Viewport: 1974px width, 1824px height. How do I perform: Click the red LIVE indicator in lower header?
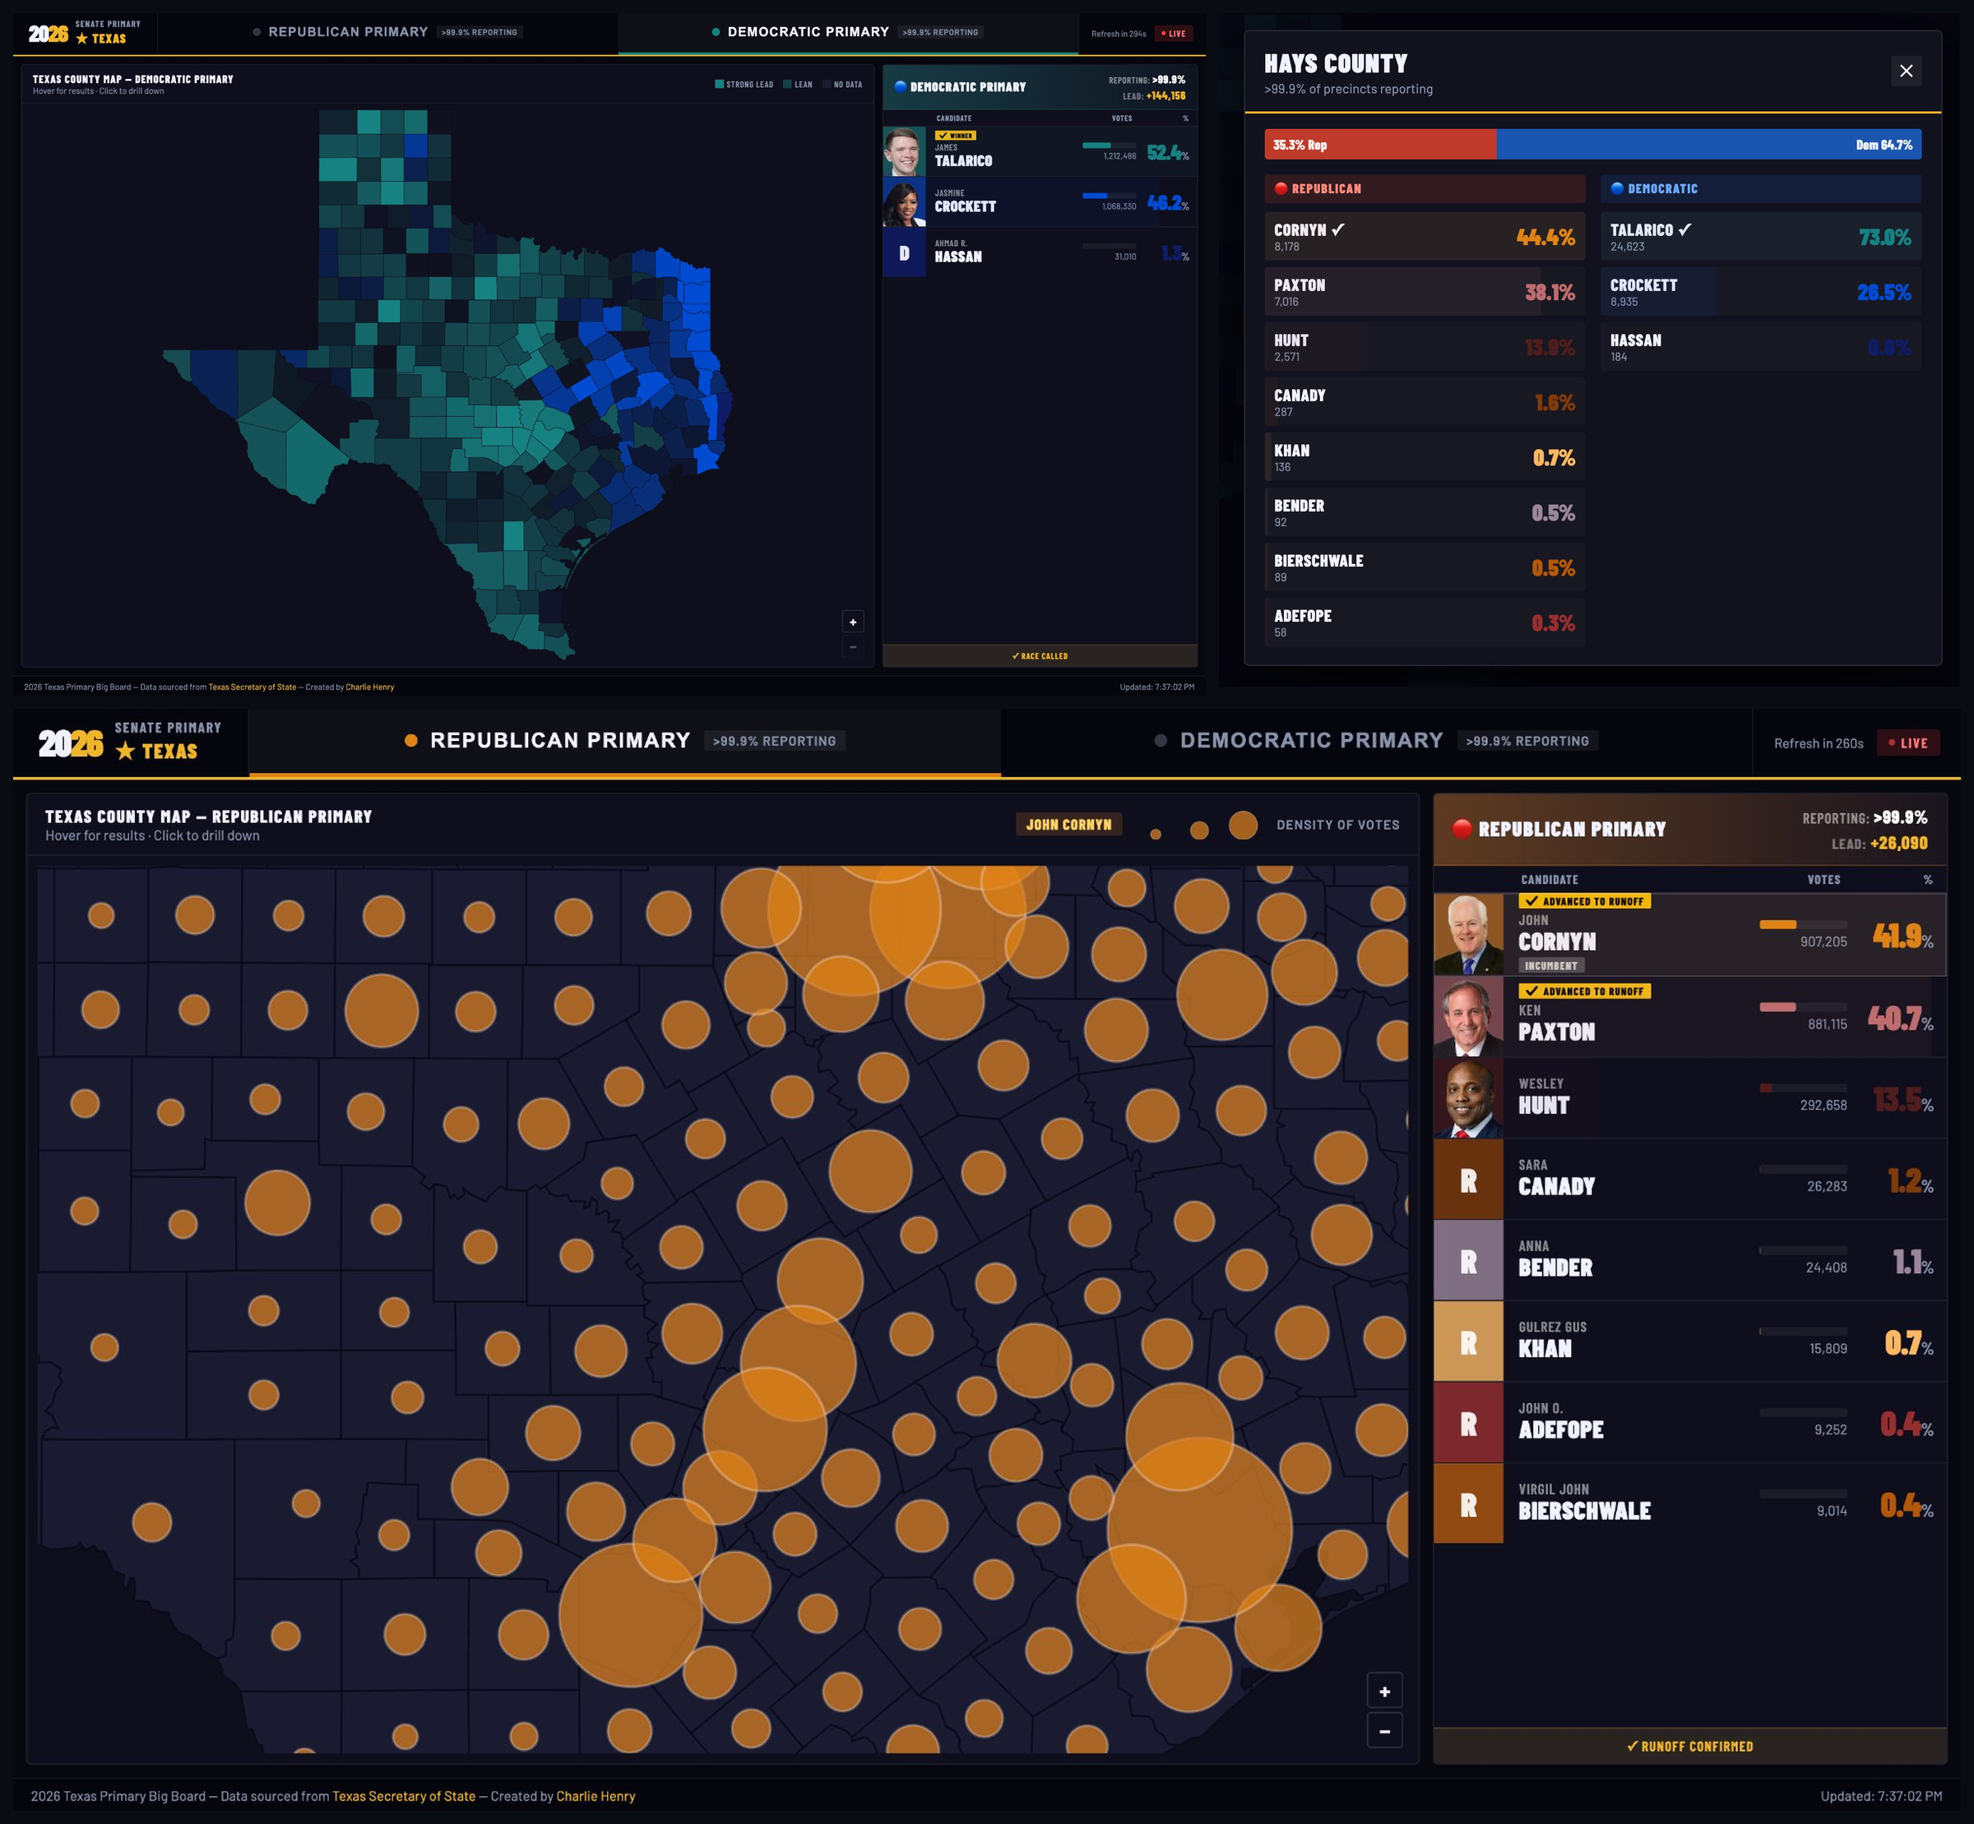[x=1908, y=743]
